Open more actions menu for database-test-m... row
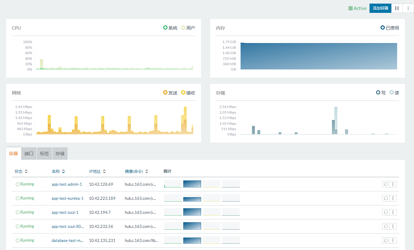The image size is (414, 250). point(393,240)
